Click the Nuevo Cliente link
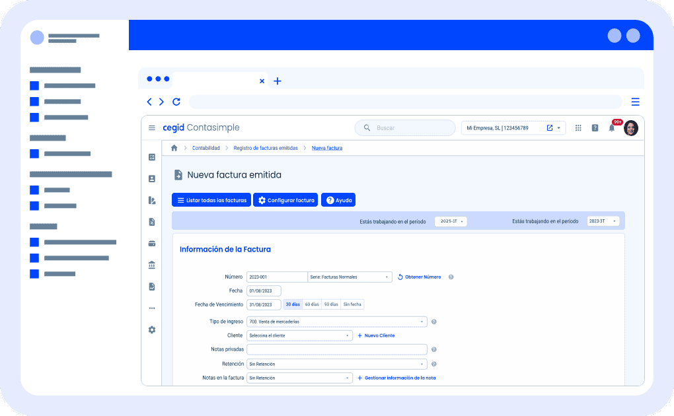674x416 pixels. [376, 335]
